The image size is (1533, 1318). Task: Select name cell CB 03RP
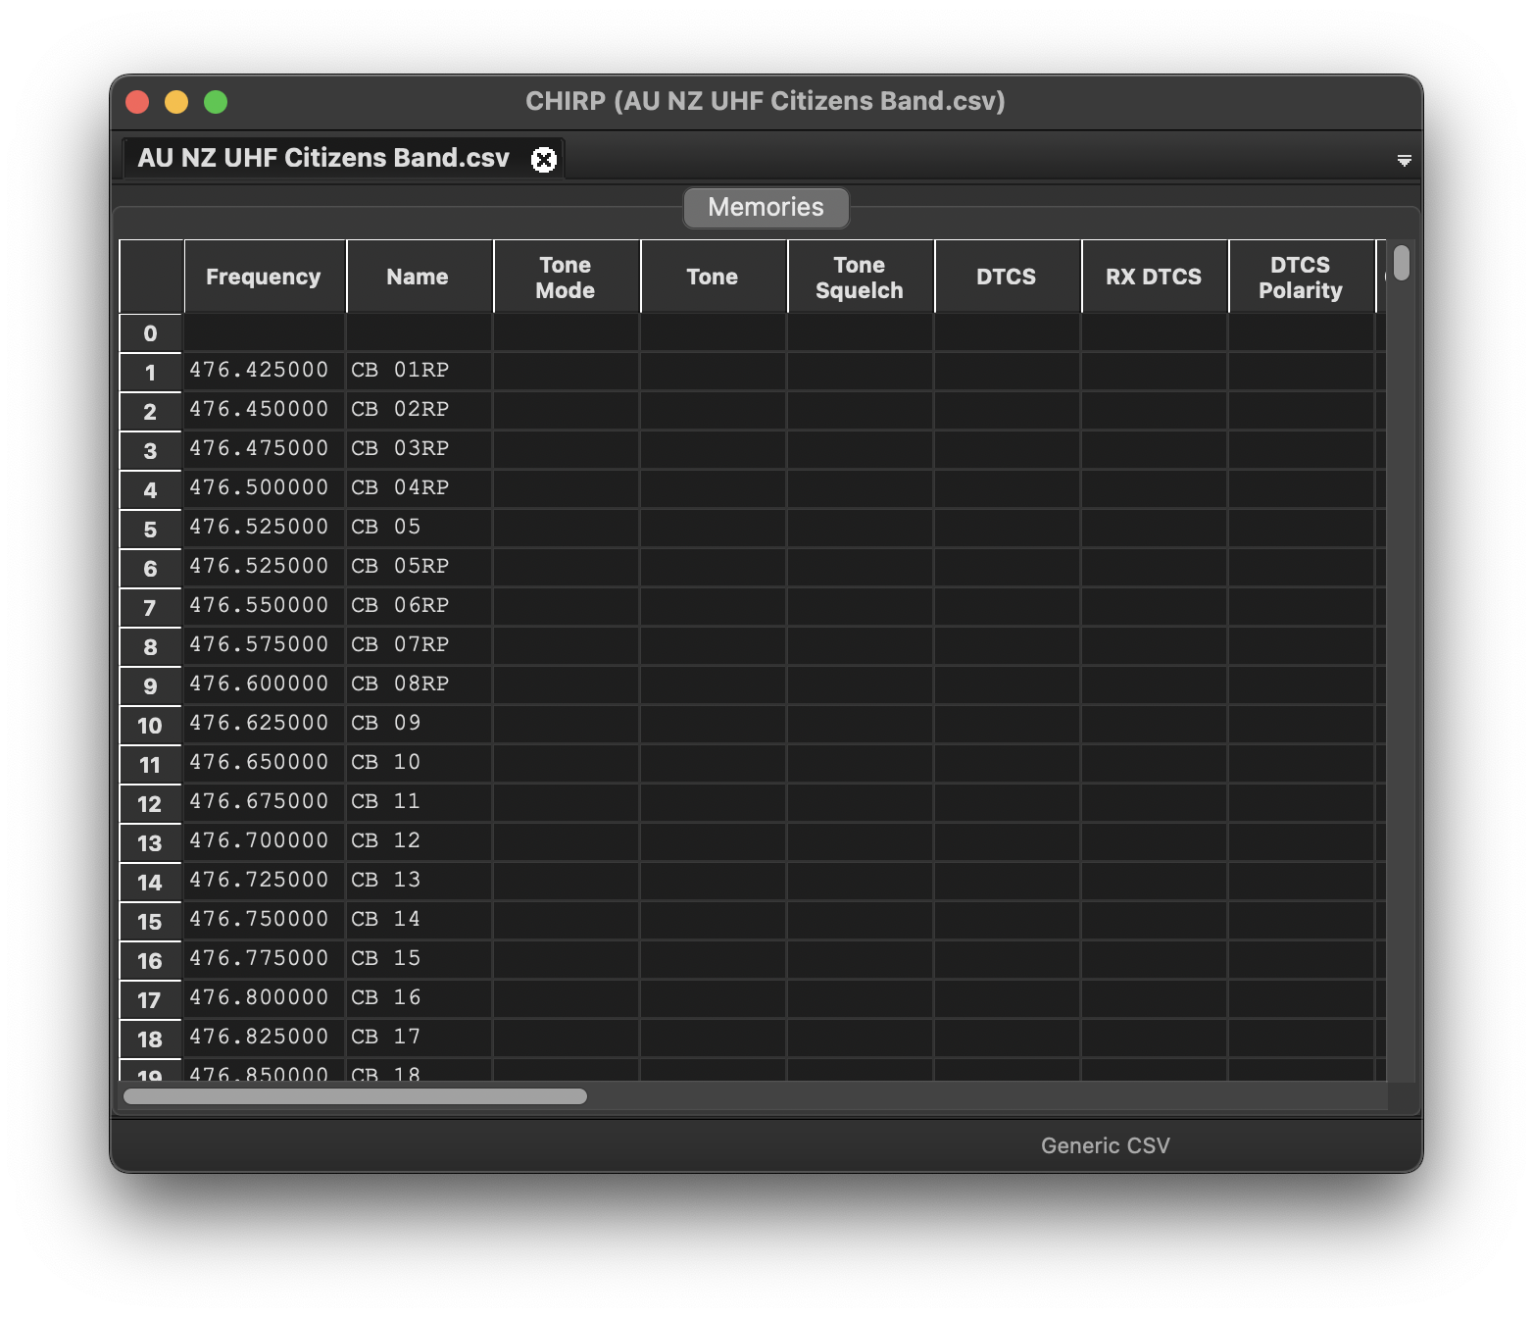(420, 449)
